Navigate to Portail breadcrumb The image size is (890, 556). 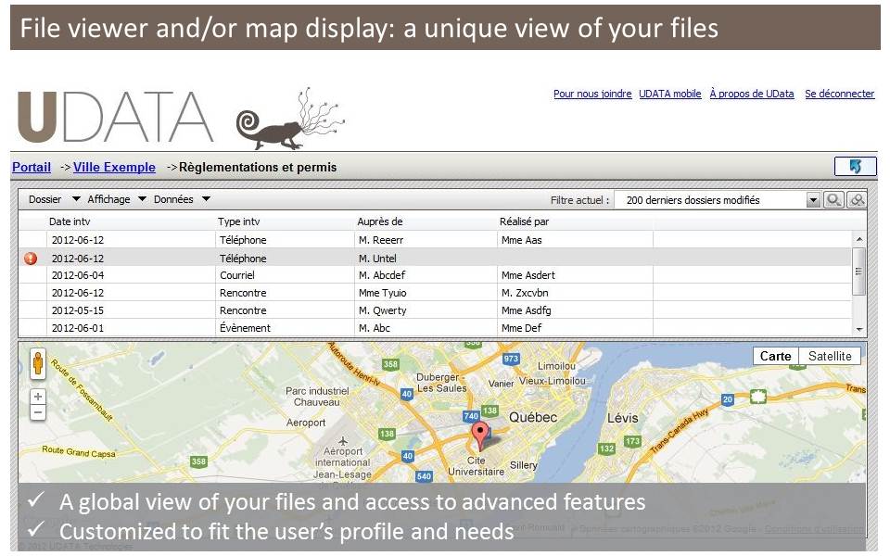pyautogui.click(x=32, y=168)
